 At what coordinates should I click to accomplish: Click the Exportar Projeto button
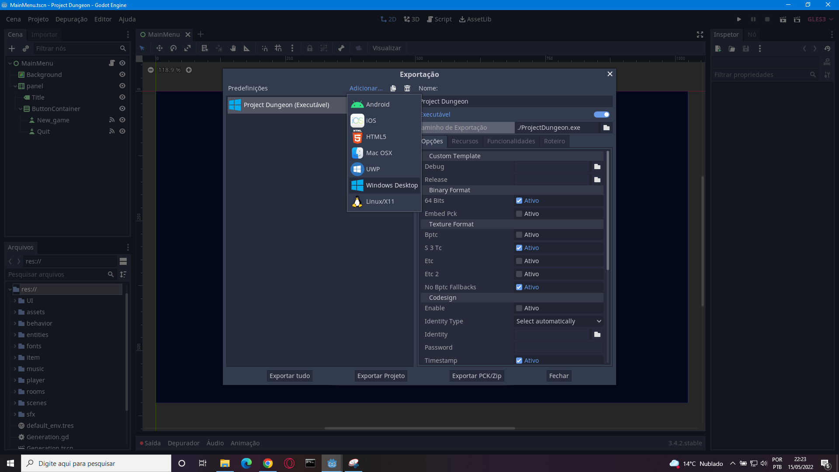tap(381, 376)
